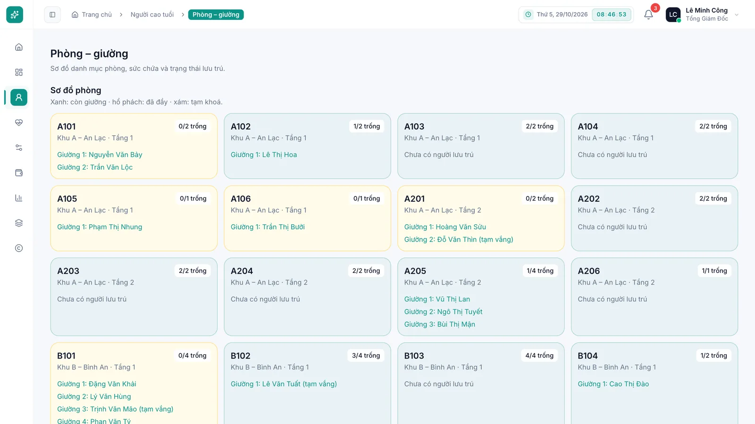Click the 4/4 trống badge on B103

point(539,355)
